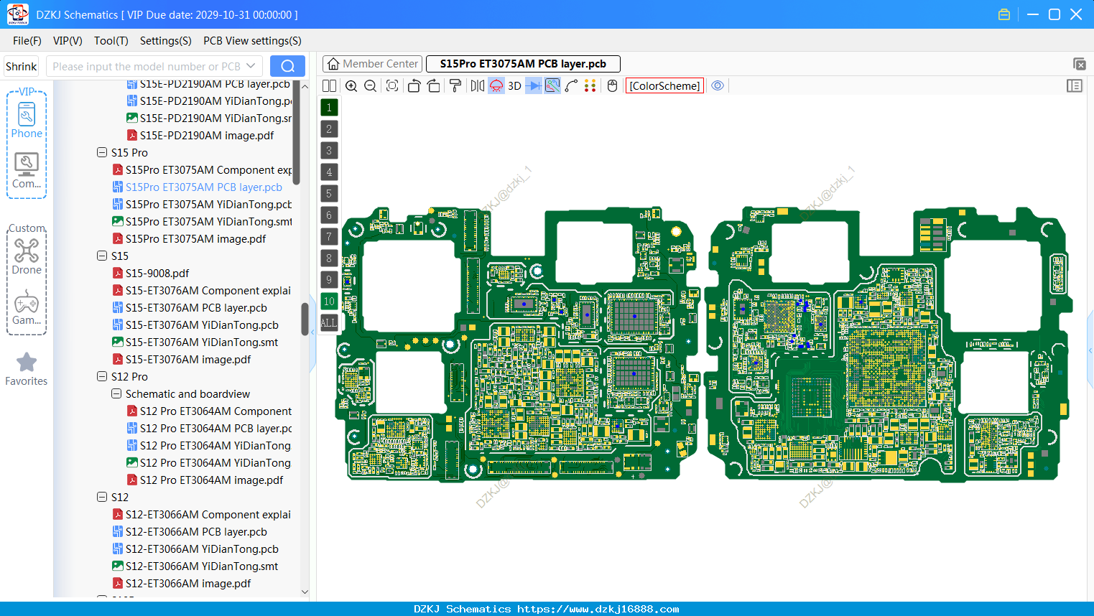
Task: Select PCB layer 10
Action: point(329,302)
